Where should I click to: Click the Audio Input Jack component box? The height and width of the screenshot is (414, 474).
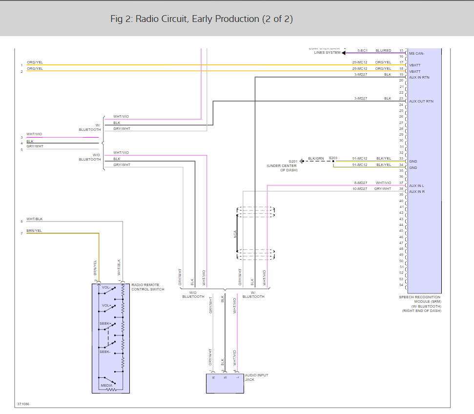pyautogui.click(x=225, y=383)
